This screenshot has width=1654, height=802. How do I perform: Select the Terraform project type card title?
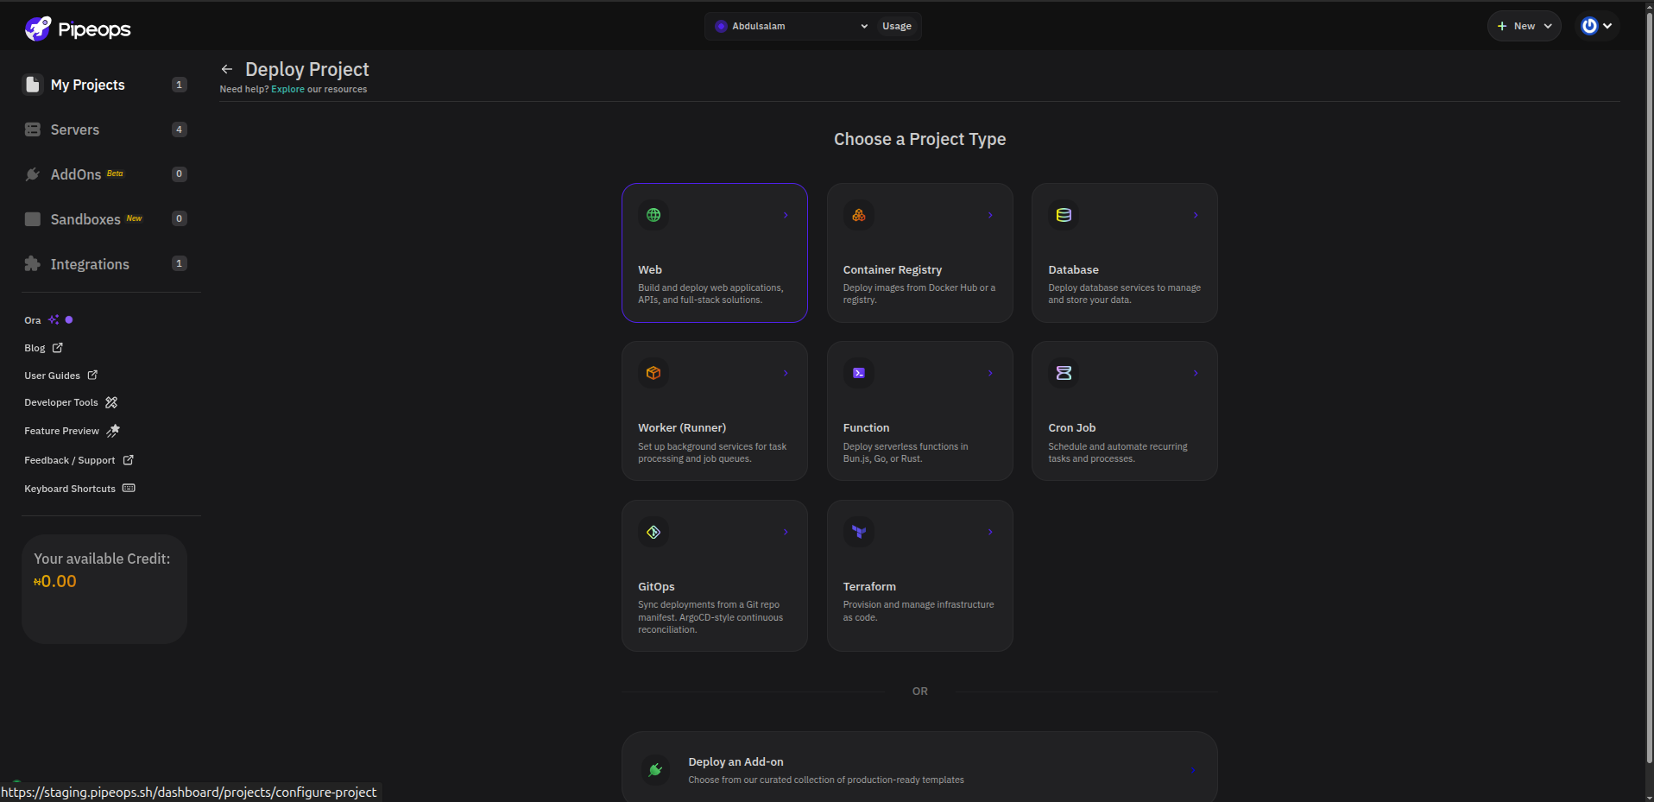coord(869,586)
